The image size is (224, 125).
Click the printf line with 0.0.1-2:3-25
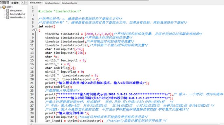[x=109, y=98]
